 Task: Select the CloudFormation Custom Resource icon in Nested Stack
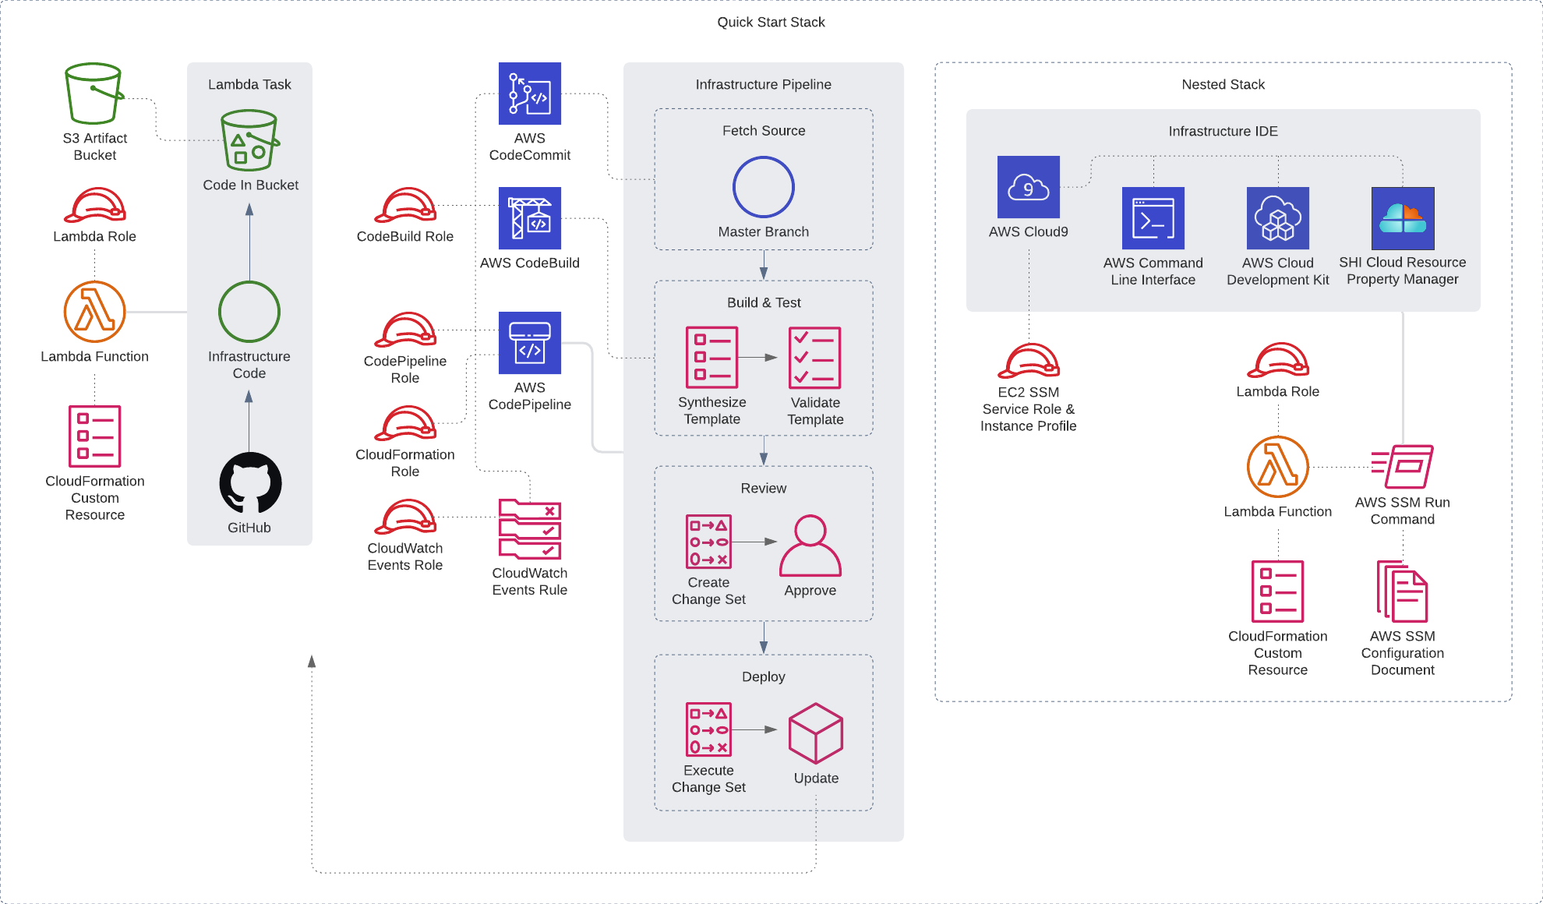coord(1278,591)
